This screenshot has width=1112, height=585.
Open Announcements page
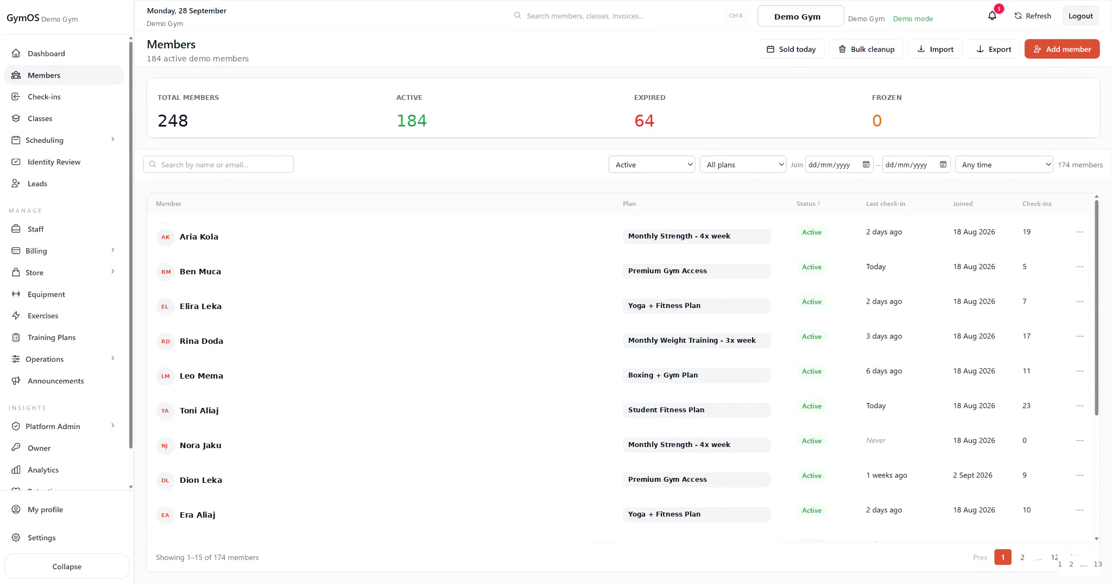click(64, 381)
